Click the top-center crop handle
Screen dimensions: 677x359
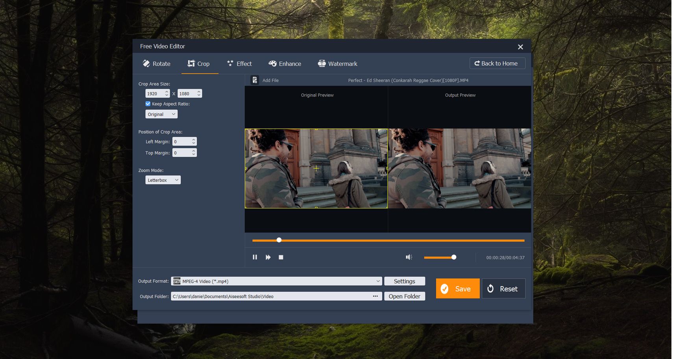point(316,129)
